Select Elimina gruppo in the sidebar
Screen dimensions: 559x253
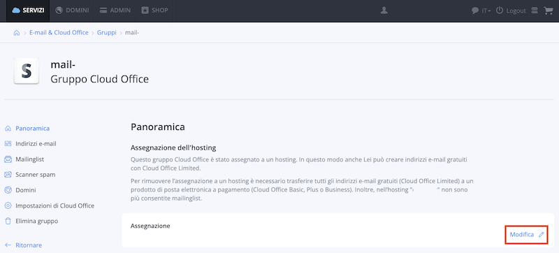(x=37, y=221)
